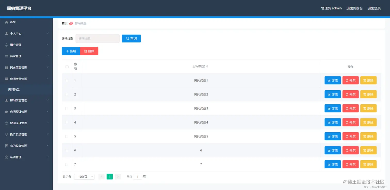Viewport: 390px width, 190px height.
Task: Click 修改 for 房间类型3 row
Action: [x=351, y=108]
